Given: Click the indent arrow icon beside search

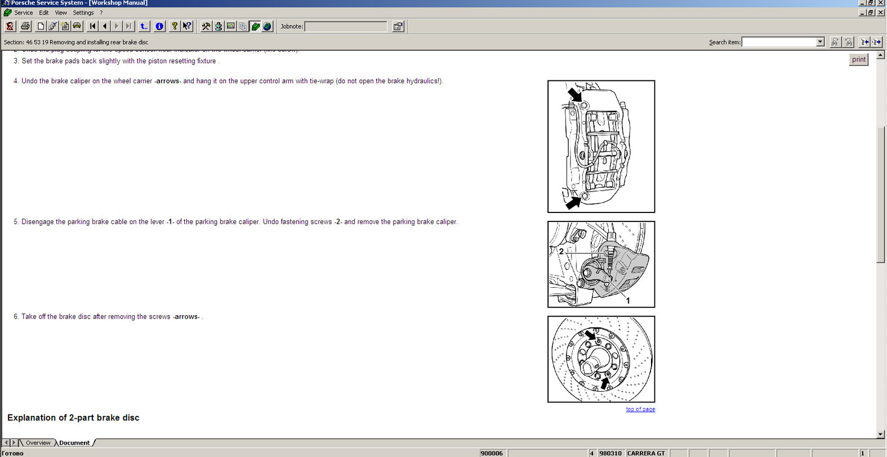Looking at the screenshot, I should click(877, 42).
